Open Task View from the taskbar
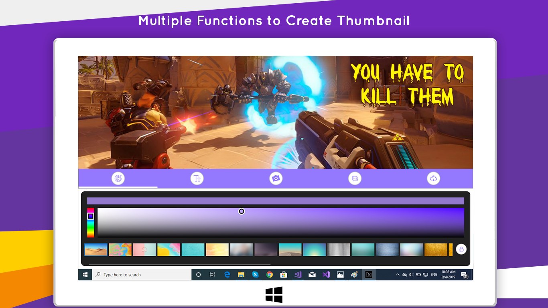This screenshot has height=308, width=548. (x=212, y=275)
